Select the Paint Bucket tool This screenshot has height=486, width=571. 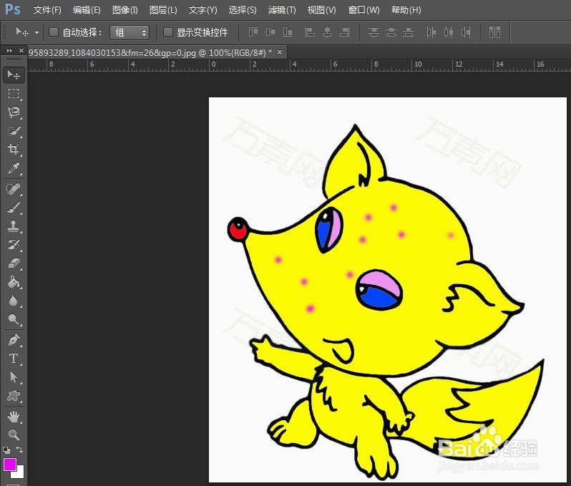[x=14, y=282]
